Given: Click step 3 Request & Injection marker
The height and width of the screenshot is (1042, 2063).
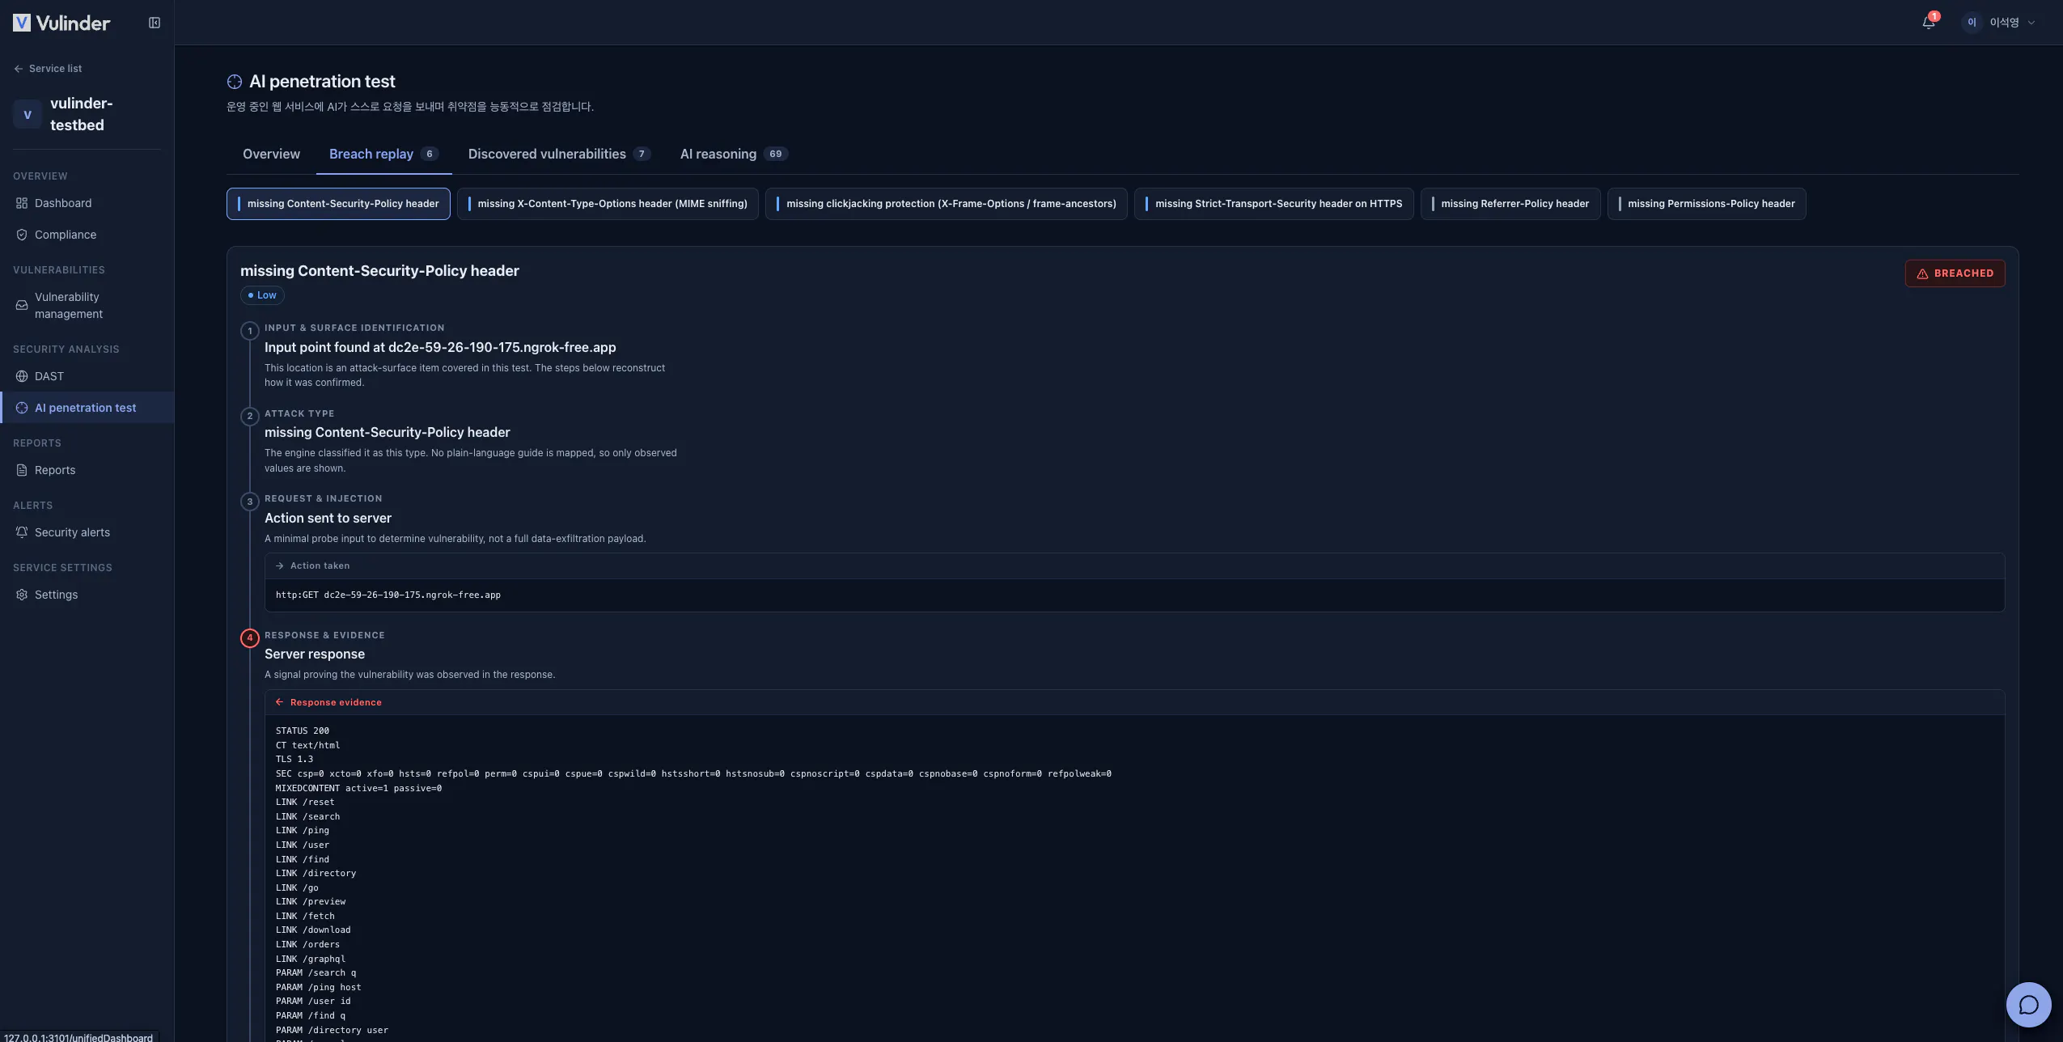Looking at the screenshot, I should pos(250,502).
